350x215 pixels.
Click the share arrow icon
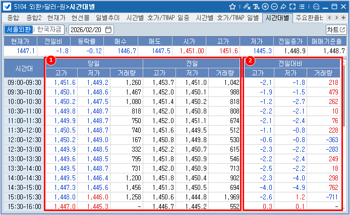283,7
